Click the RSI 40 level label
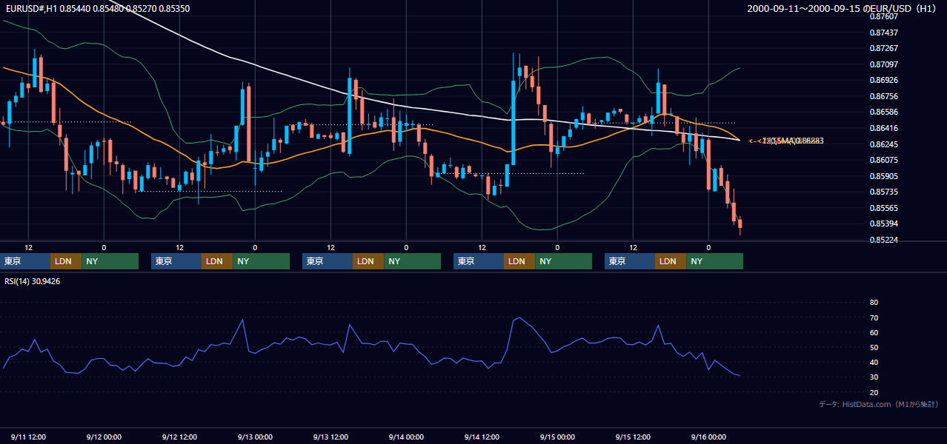947x444 pixels. [x=874, y=362]
